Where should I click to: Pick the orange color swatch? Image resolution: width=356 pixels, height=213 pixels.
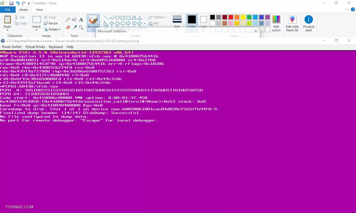tap(237, 17)
